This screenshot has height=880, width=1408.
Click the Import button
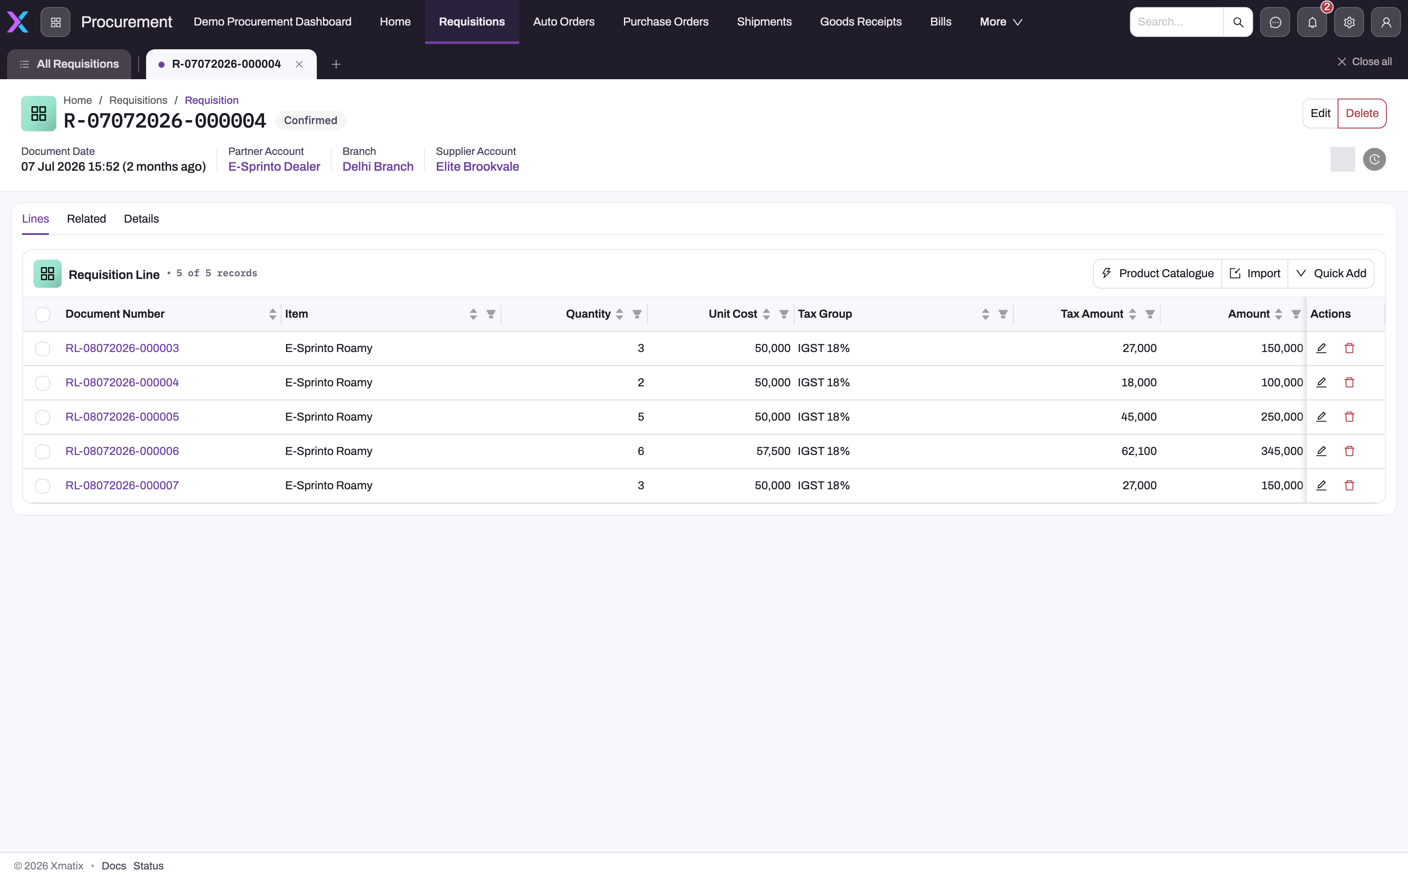coord(1255,274)
